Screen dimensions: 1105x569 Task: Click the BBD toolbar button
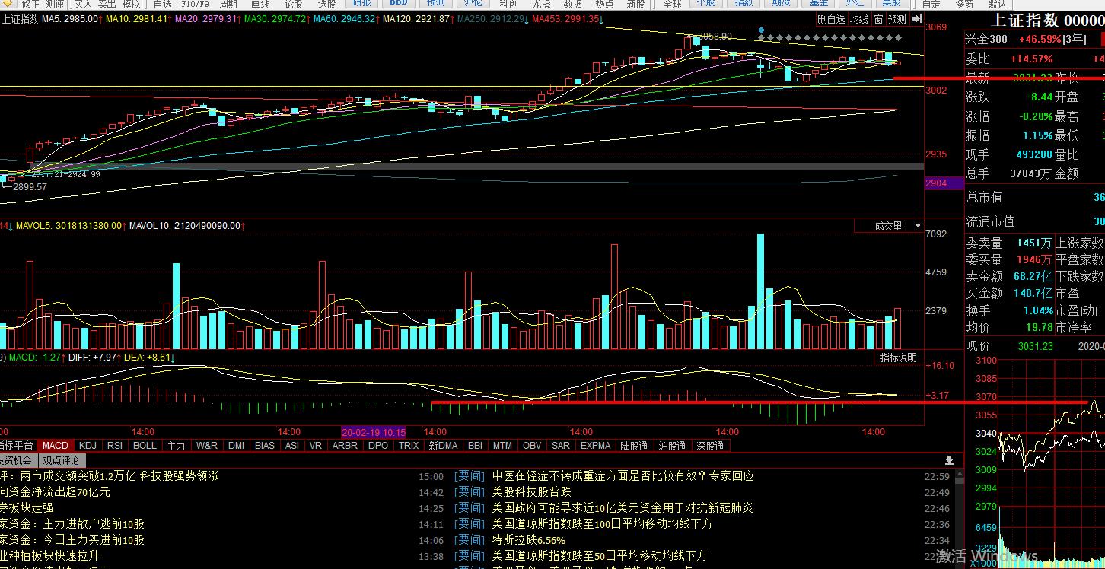(398, 4)
